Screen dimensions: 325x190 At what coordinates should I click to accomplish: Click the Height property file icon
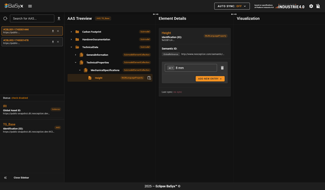pyautogui.click(x=90, y=78)
